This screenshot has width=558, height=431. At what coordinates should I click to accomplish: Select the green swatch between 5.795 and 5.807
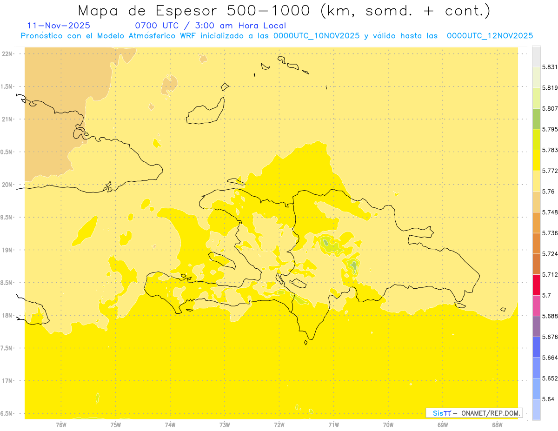[536, 119]
